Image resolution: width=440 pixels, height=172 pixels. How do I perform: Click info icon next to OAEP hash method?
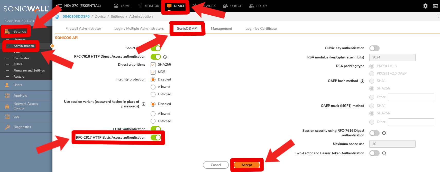tap(362, 81)
